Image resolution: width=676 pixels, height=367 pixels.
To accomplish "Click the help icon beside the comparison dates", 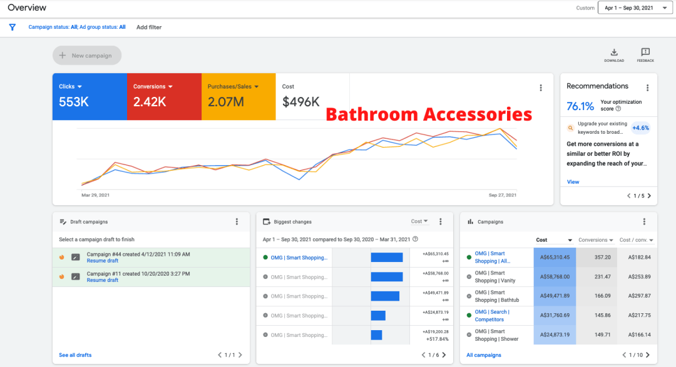I will coord(415,239).
